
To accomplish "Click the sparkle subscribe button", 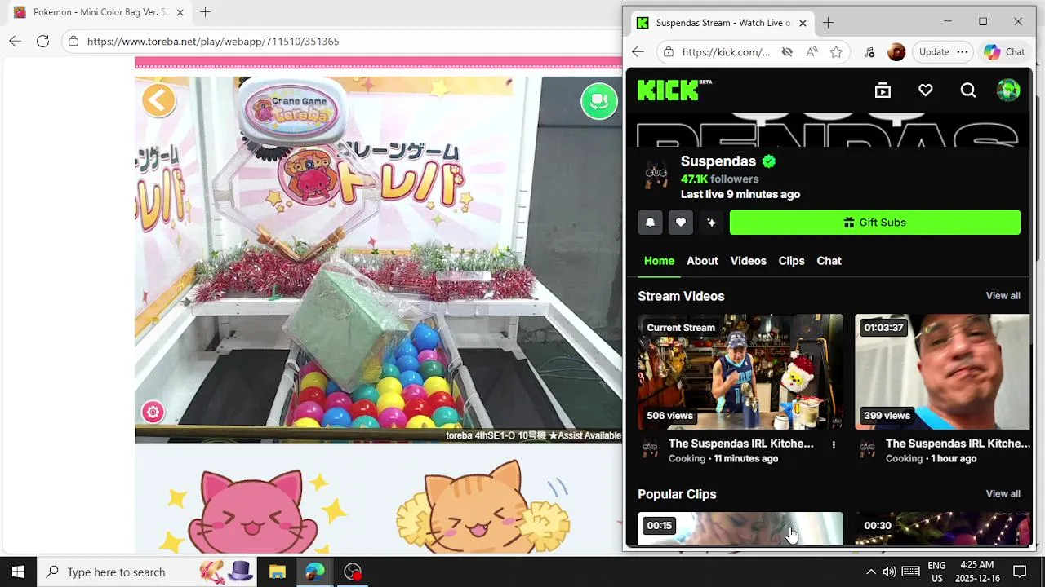I will coord(711,223).
